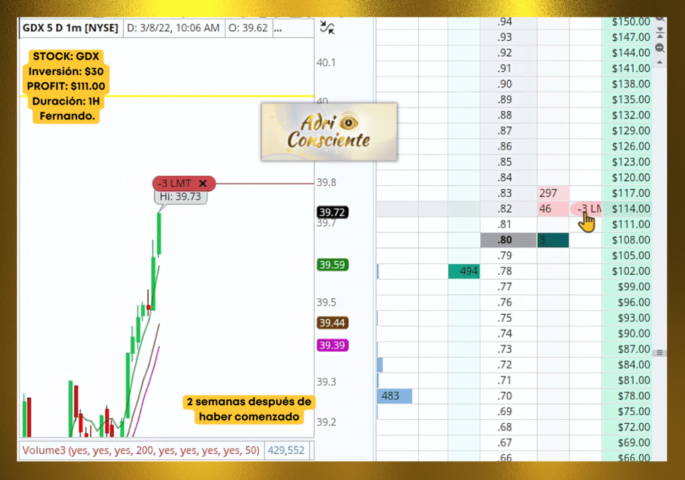Click the zoom out magnifier on the price ladder
This screenshot has width=685, height=480.
[x=660, y=48]
